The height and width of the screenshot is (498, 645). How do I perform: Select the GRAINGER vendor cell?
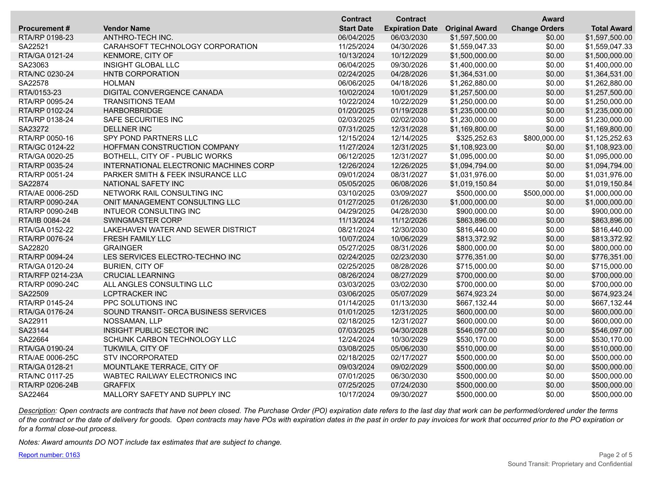[x=123, y=248]
